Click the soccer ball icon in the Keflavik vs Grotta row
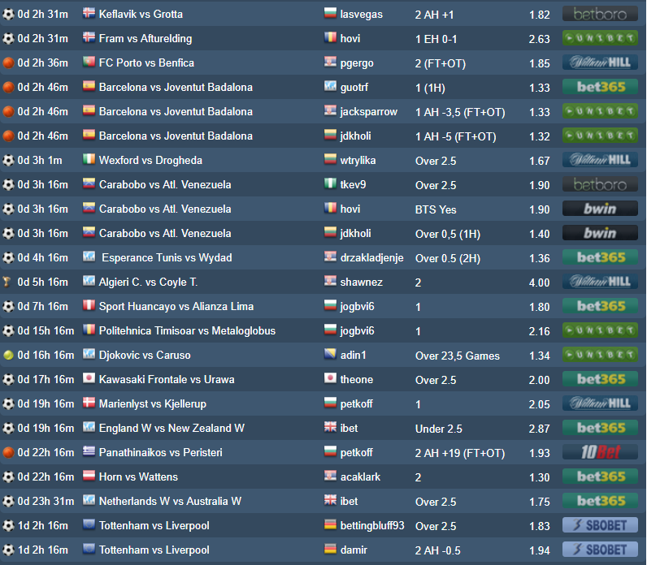Viewport: 647px width, 565px height. pyautogui.click(x=8, y=15)
